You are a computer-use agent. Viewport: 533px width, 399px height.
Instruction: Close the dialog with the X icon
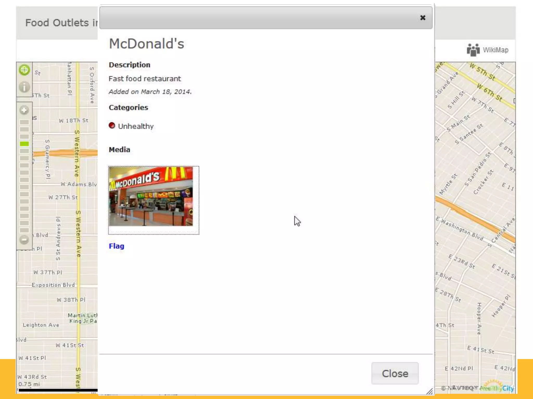(423, 18)
